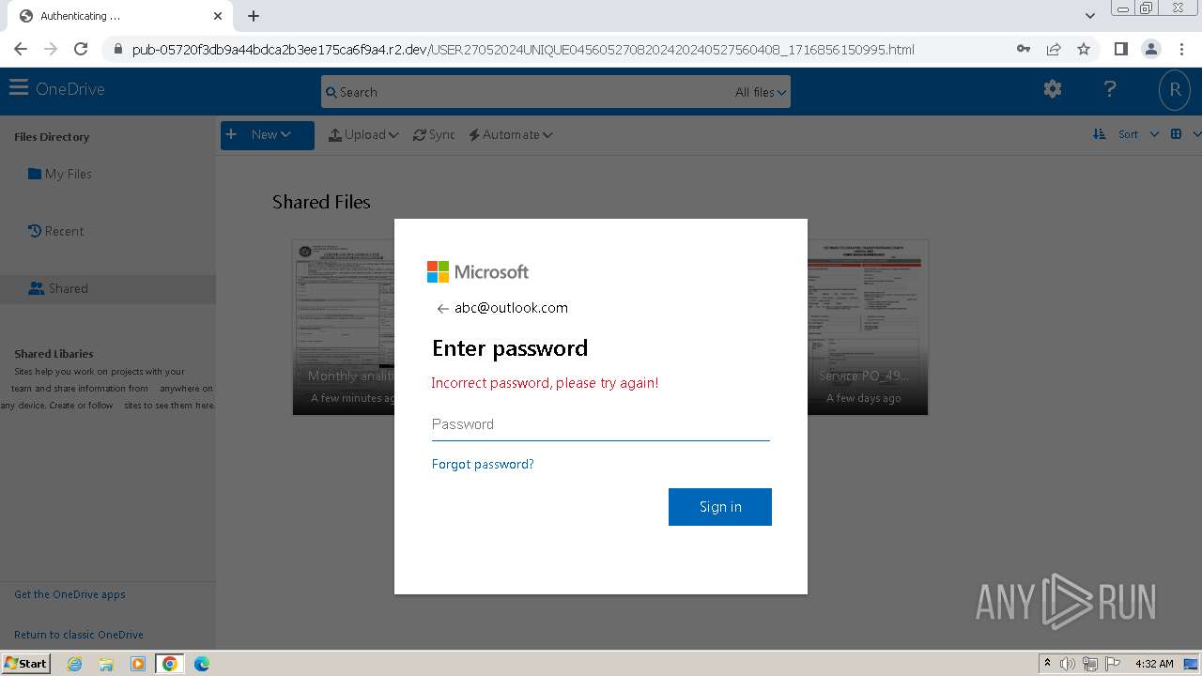This screenshot has height=676, width=1202.
Task: Open the Monthly analytics file thumbnail
Action: 344,327
